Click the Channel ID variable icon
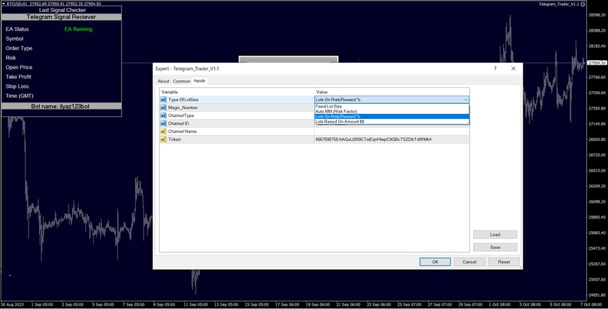The width and height of the screenshot is (608, 309). [x=163, y=123]
